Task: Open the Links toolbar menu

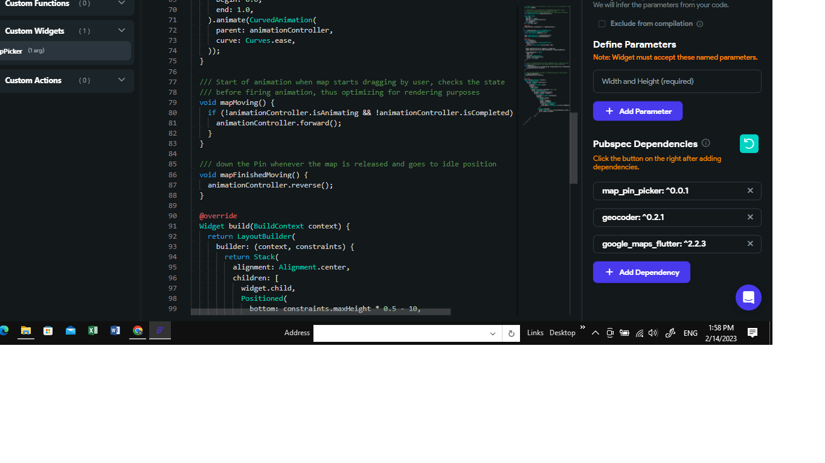Action: [535, 332]
